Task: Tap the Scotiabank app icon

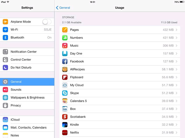Action: tap(65, 117)
